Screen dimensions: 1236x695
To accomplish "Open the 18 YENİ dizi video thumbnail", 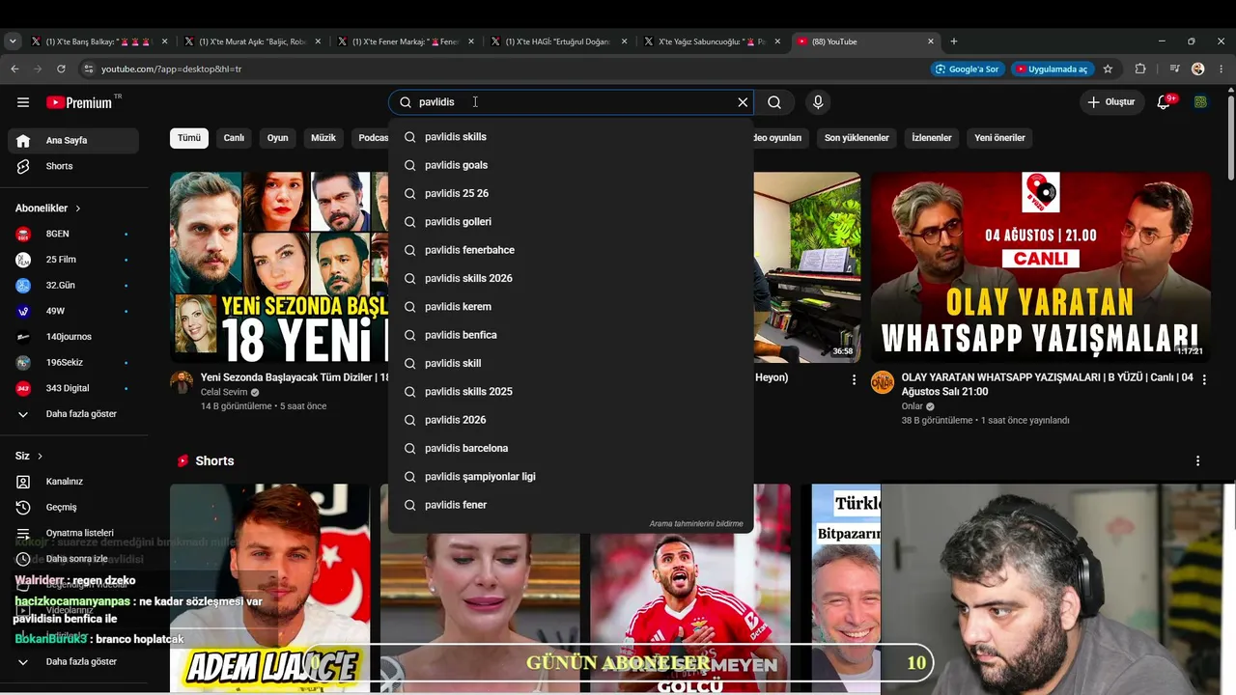I will click(279, 267).
